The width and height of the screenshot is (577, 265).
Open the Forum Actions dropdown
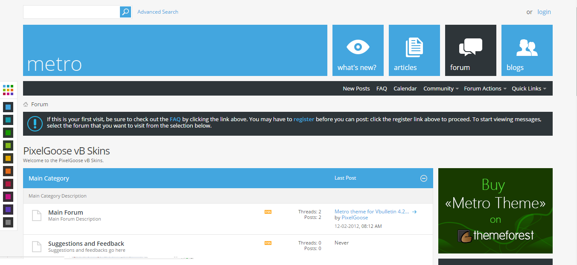click(x=485, y=89)
